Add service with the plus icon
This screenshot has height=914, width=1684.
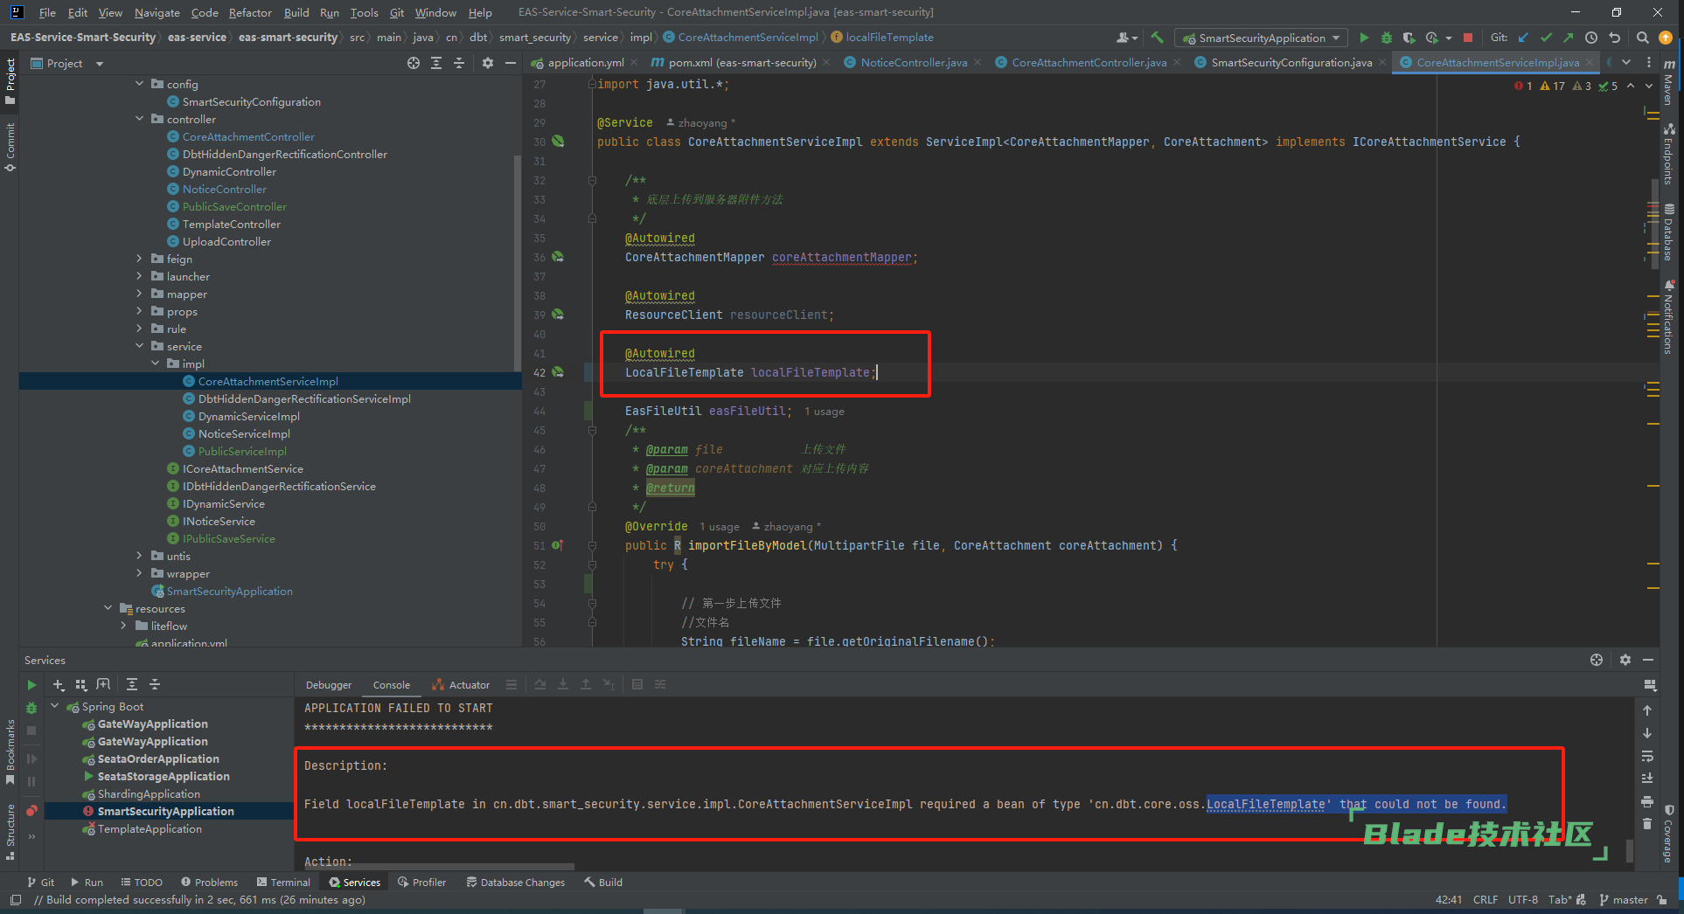59,684
